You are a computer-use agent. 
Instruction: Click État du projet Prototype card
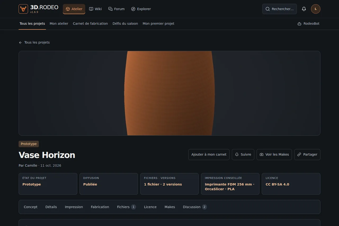(48, 184)
